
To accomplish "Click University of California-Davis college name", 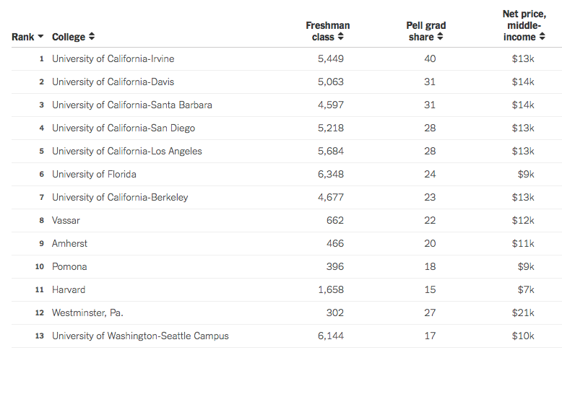I will 113,82.
